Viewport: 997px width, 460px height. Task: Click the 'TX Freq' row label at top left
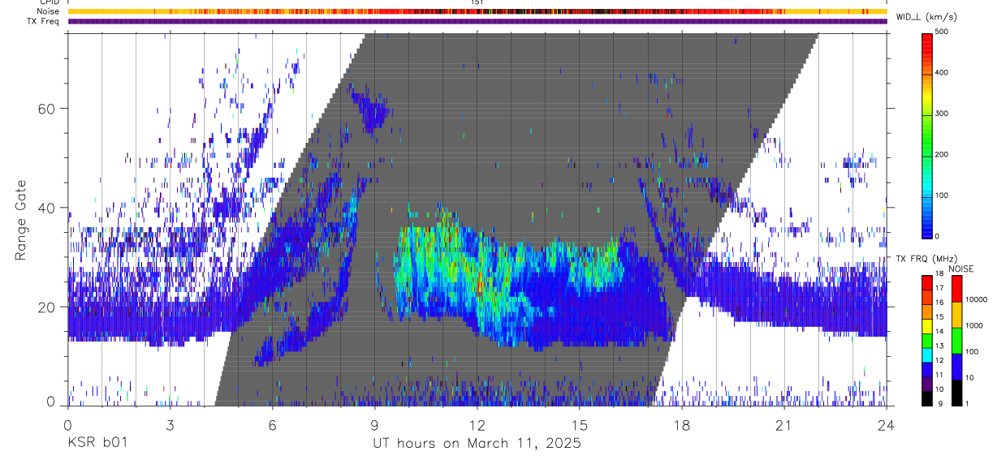click(45, 21)
